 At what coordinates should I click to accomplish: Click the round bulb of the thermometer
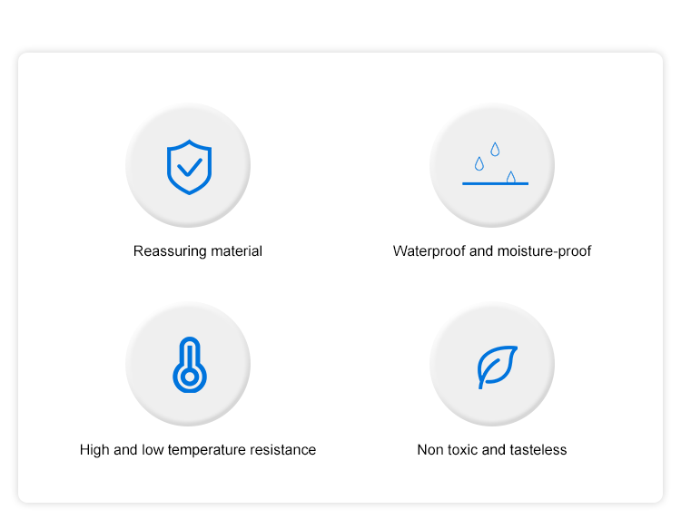coord(188,377)
